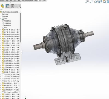Select the 内齿圈<1> row text
Screen dimensions: 109x99
click(x=12, y=52)
